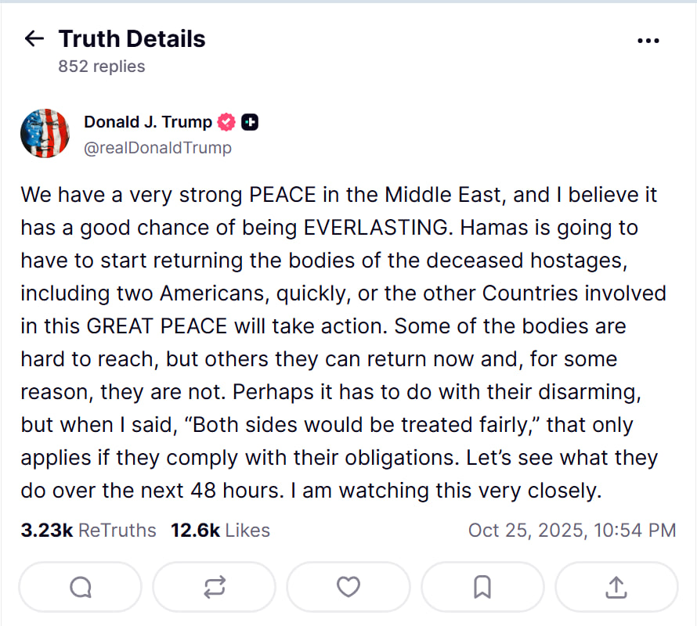Open the @realDonaldTrump handle profile
This screenshot has height=626, width=697.
(157, 147)
